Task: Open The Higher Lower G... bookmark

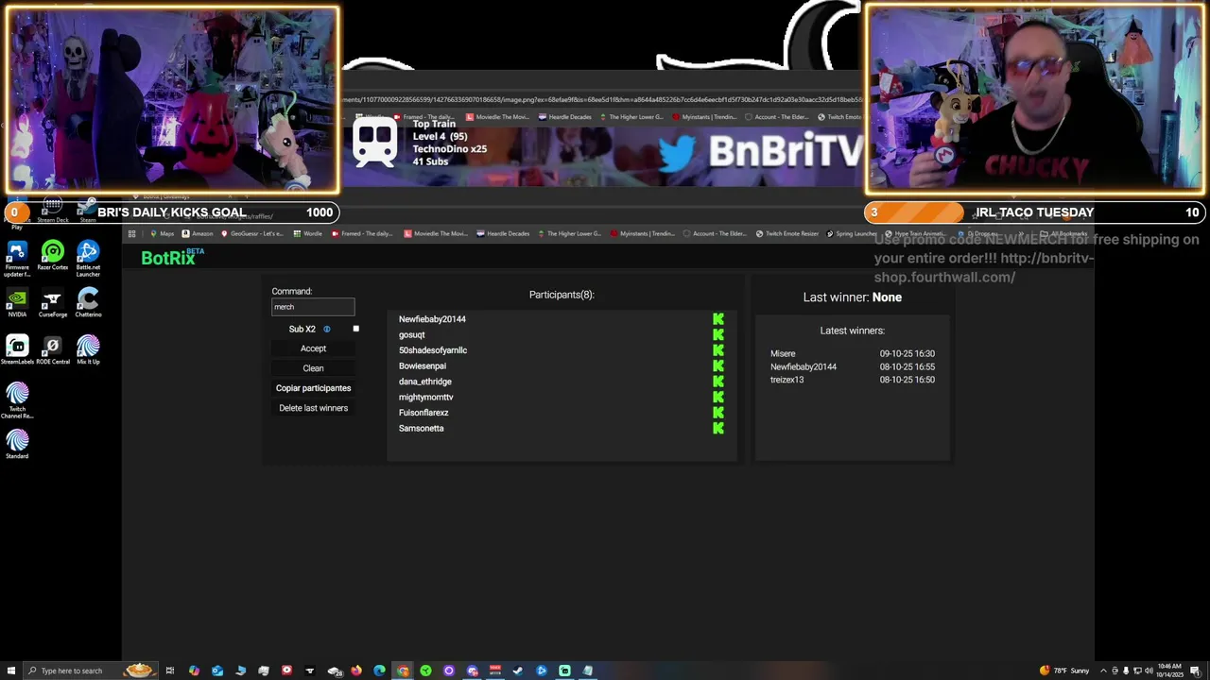Action: coord(569,234)
